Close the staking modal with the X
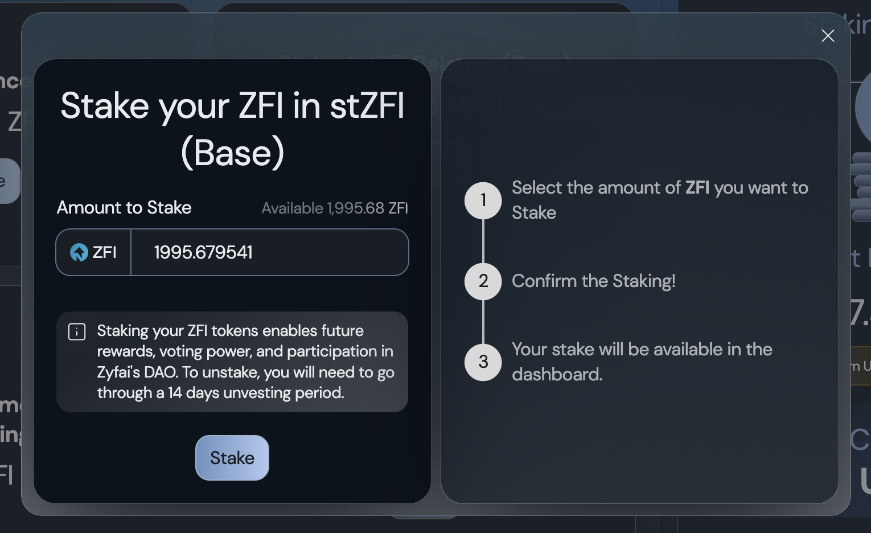 [828, 36]
